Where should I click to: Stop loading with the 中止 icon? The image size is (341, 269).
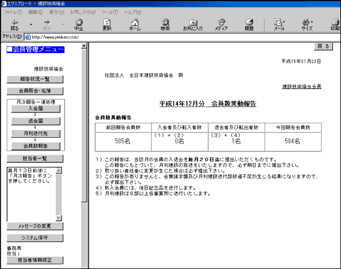79,25
